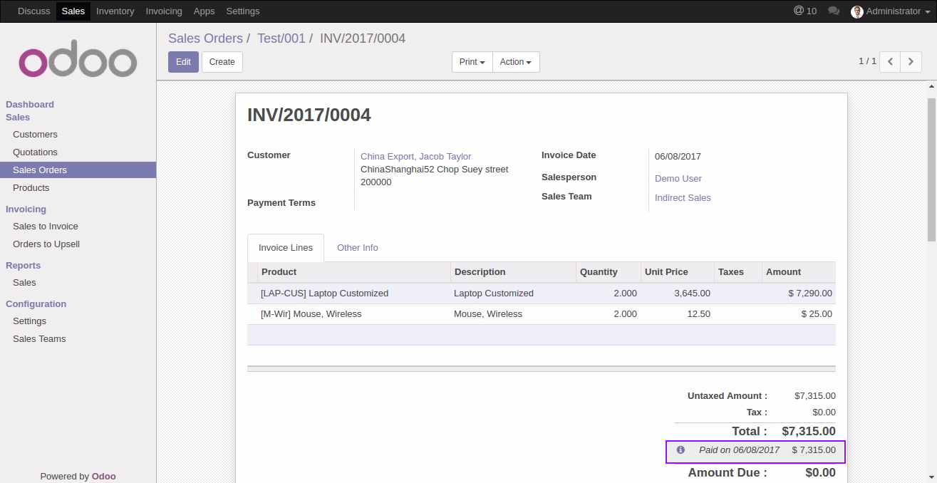937x483 pixels.
Task: Click the Description column header
Action: (x=513, y=272)
